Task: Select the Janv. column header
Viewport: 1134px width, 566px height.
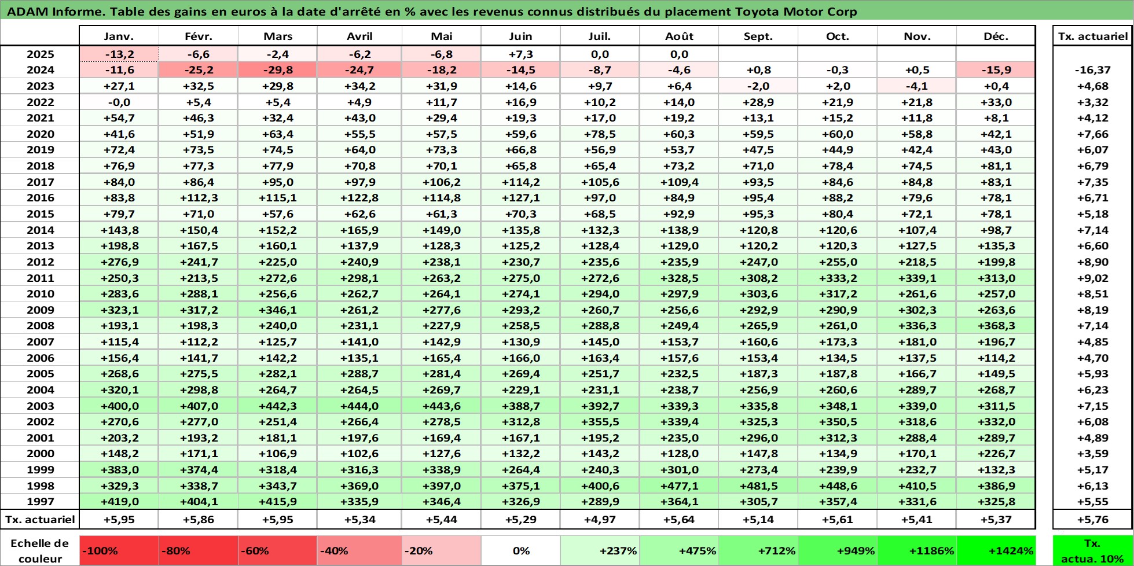Action: pyautogui.click(x=119, y=36)
